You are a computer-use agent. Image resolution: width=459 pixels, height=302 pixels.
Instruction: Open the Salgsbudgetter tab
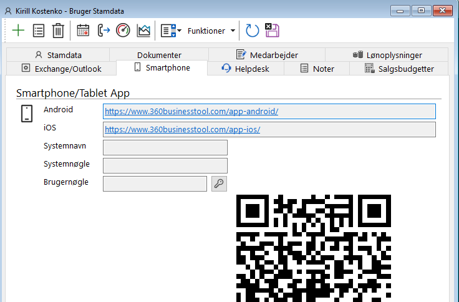pyautogui.click(x=399, y=69)
